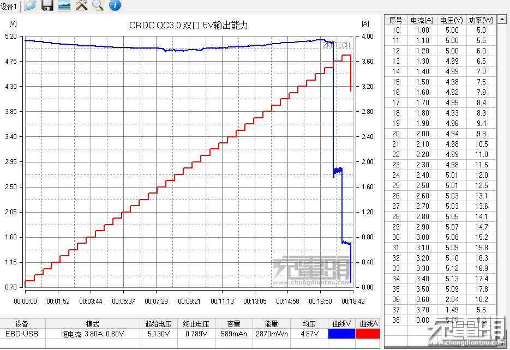This screenshot has height=350, width=510.
Task: Select the 电流(A) column header
Action: click(x=422, y=20)
